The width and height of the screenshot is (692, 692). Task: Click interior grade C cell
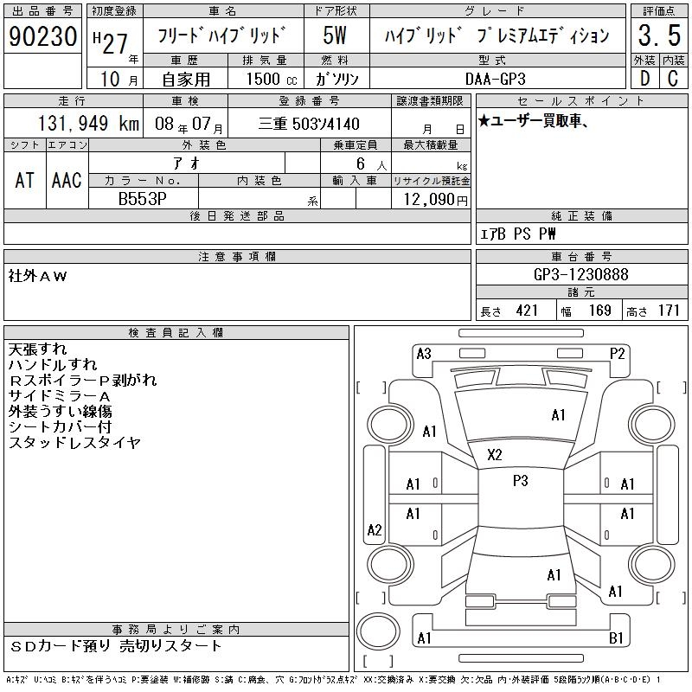tap(673, 78)
